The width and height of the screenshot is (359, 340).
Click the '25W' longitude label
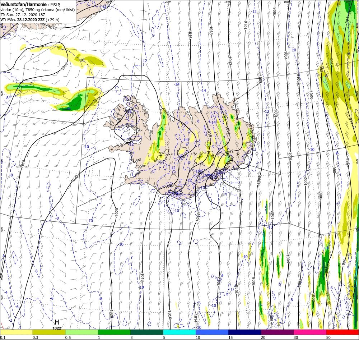click(109, 2)
